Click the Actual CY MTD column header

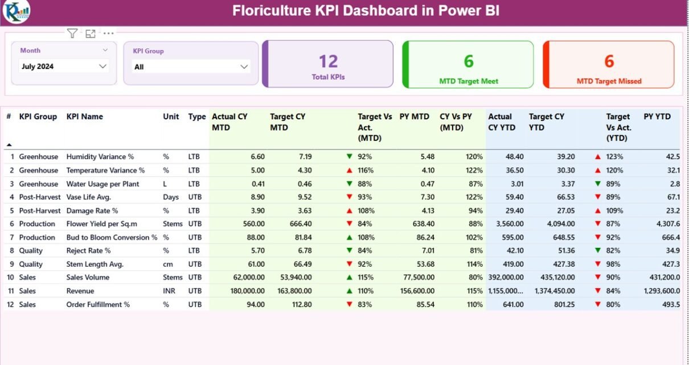pyautogui.click(x=229, y=122)
